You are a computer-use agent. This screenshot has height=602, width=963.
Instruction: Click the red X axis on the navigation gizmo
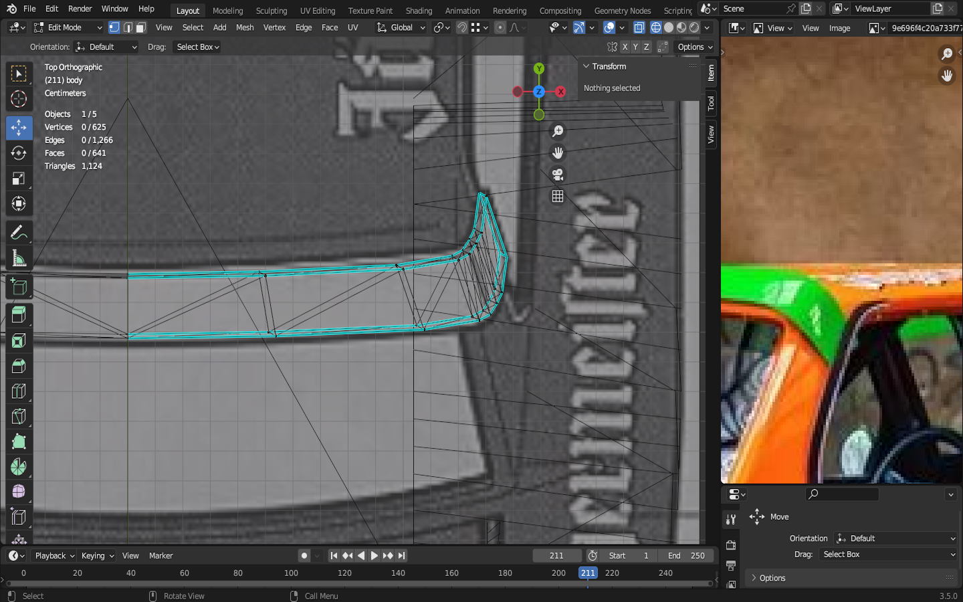pyautogui.click(x=560, y=92)
